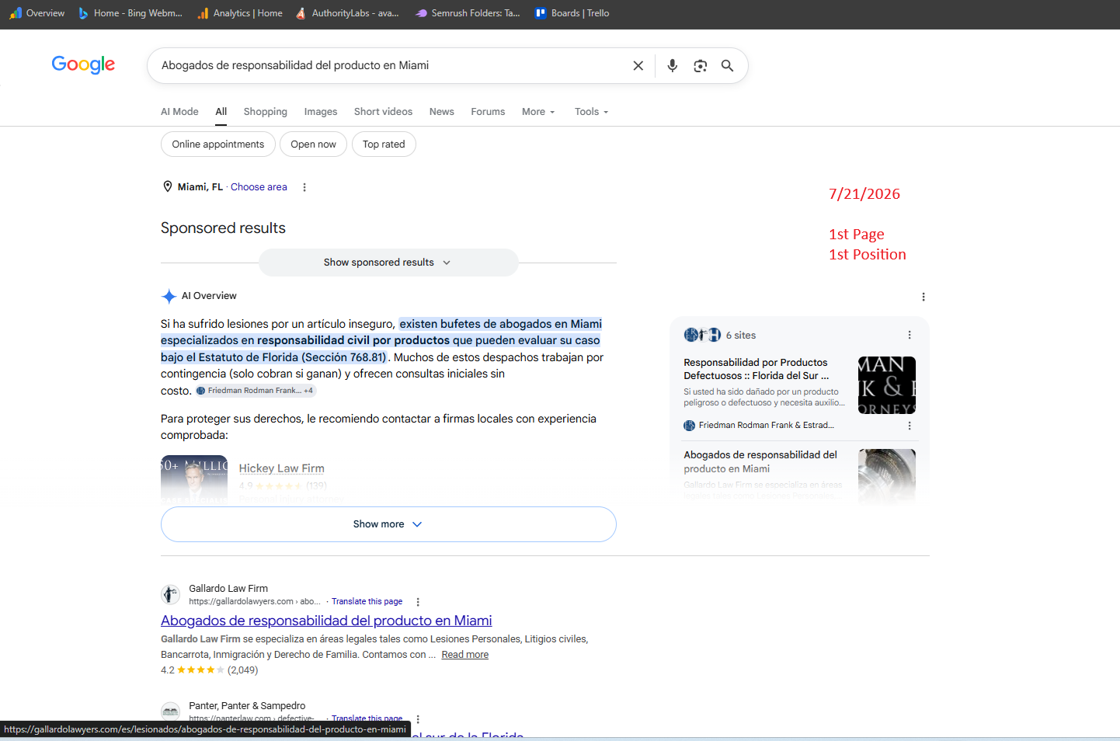Switch to the Shopping tab
This screenshot has height=741, width=1120.
[x=266, y=112]
